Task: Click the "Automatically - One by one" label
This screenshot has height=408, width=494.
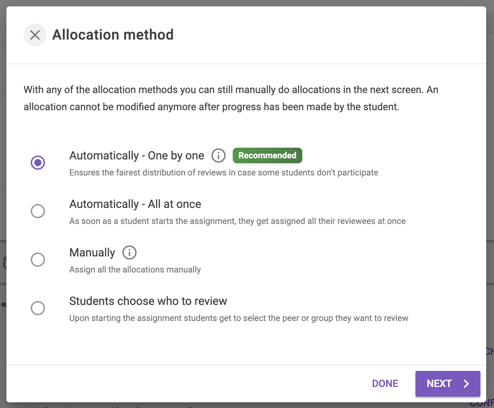Action: pyautogui.click(x=137, y=156)
